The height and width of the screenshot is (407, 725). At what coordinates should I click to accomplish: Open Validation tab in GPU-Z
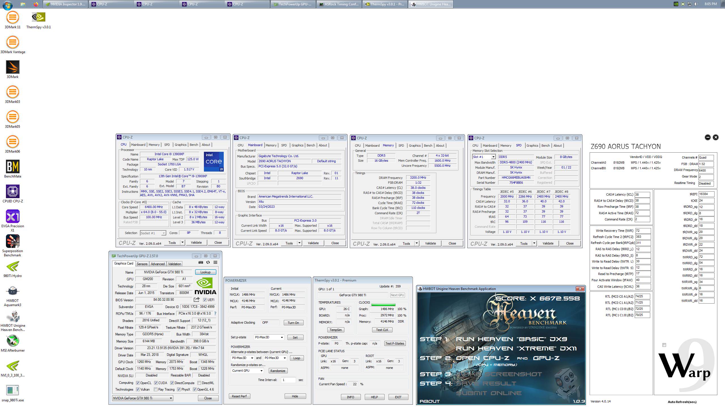[x=174, y=264]
